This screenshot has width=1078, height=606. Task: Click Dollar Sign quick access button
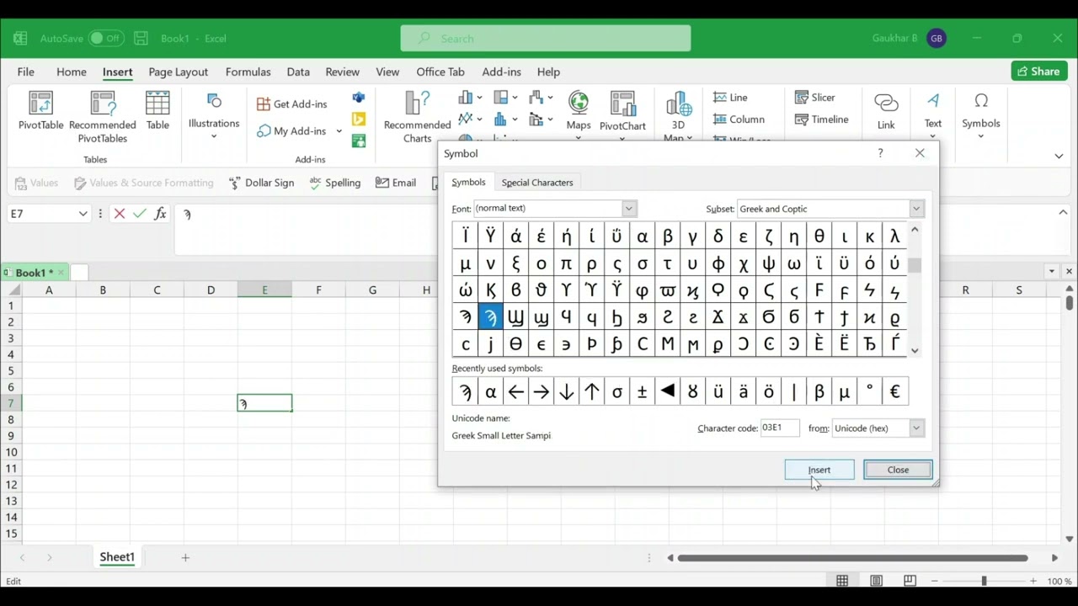(x=262, y=183)
